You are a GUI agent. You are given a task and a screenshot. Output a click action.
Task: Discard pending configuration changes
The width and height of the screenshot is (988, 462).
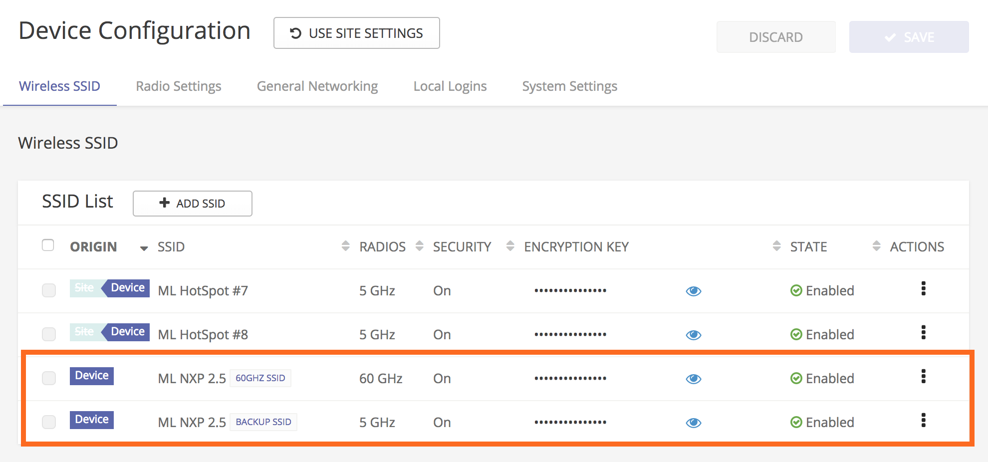coord(775,36)
